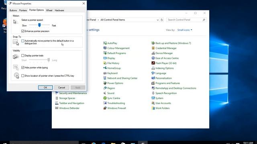Open Programs and Features item
The height and width of the screenshot is (144, 257).
168,83
